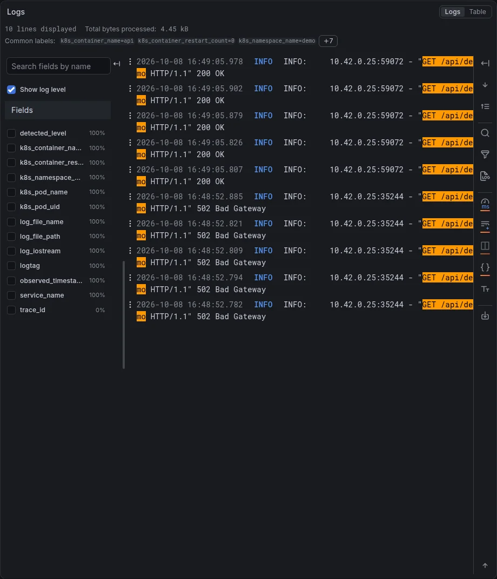Collapse the log controls sidebar arrow

point(485,64)
